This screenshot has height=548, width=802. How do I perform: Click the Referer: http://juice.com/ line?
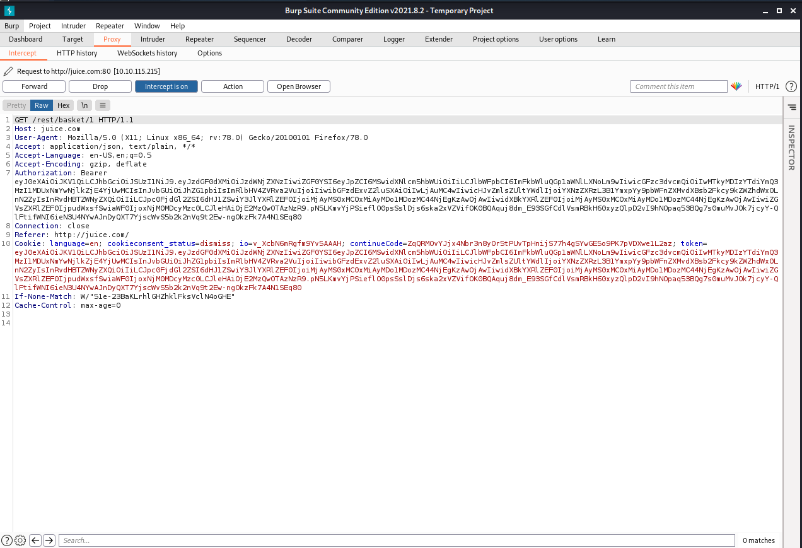[72, 235]
